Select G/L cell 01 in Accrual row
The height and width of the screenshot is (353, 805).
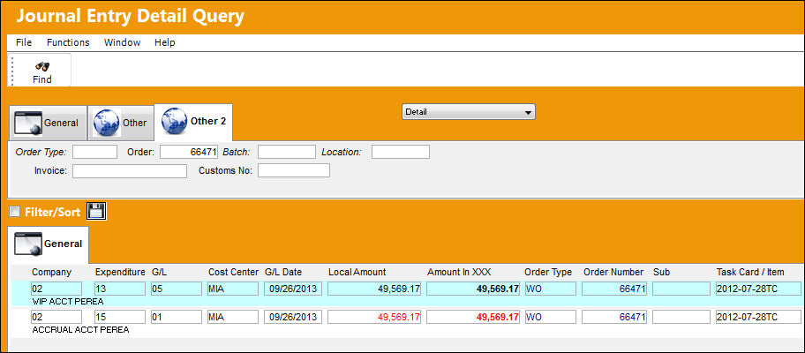[177, 317]
